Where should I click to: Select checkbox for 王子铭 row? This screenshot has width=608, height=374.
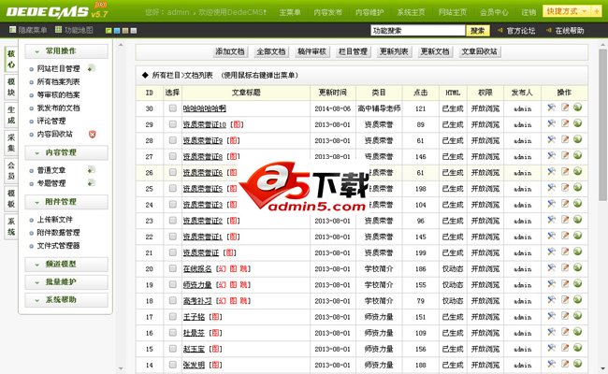tap(172, 316)
